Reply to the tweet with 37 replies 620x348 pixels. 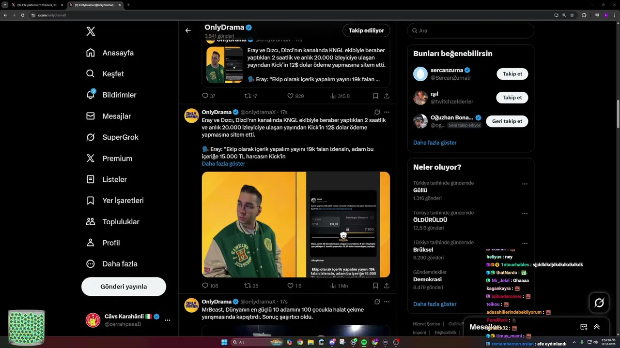[209, 96]
